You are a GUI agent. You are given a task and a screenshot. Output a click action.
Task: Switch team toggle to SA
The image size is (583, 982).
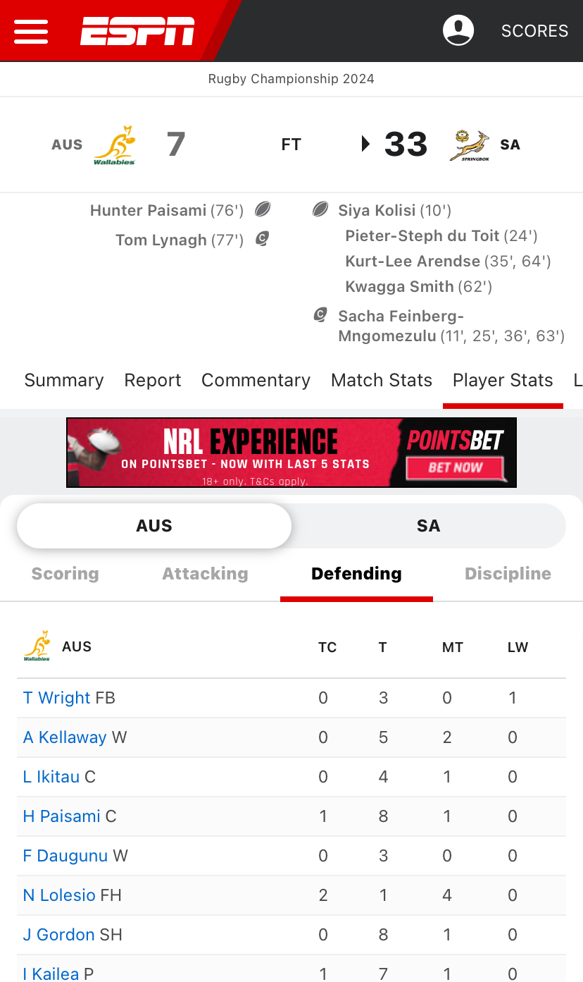point(428,526)
